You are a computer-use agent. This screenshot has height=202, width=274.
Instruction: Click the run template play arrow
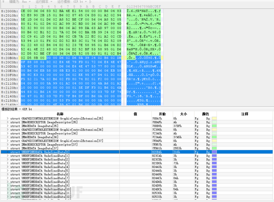pos(91,2)
